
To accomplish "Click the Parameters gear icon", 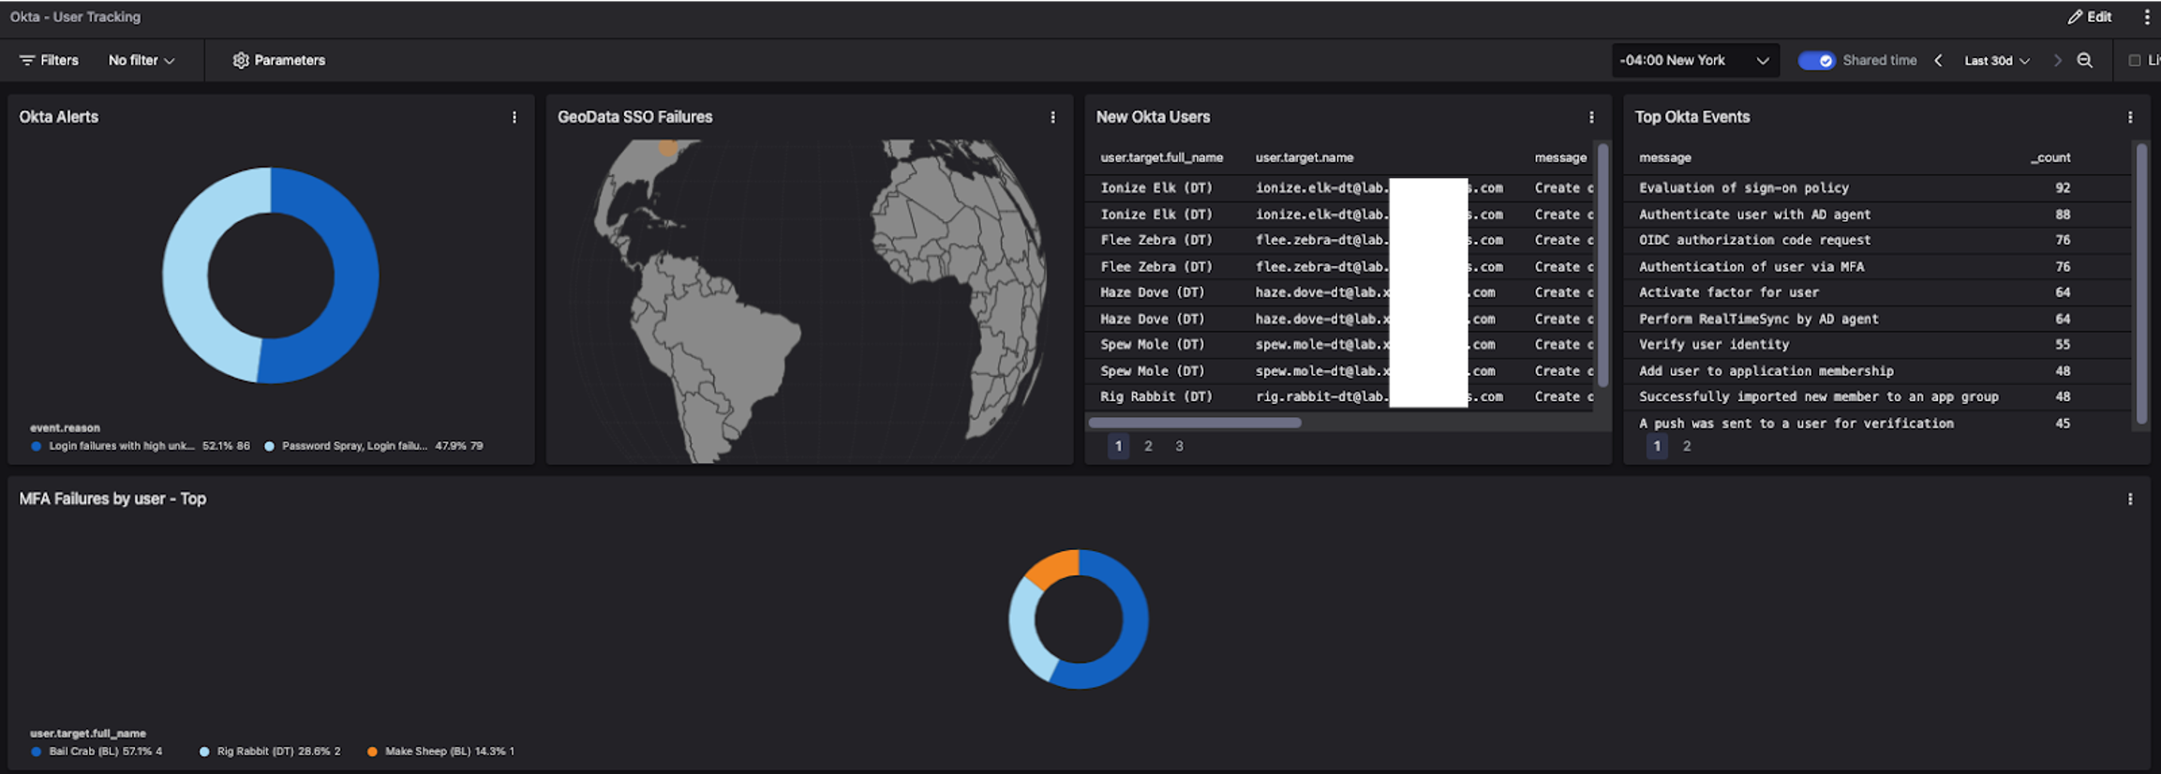I will click(x=241, y=60).
